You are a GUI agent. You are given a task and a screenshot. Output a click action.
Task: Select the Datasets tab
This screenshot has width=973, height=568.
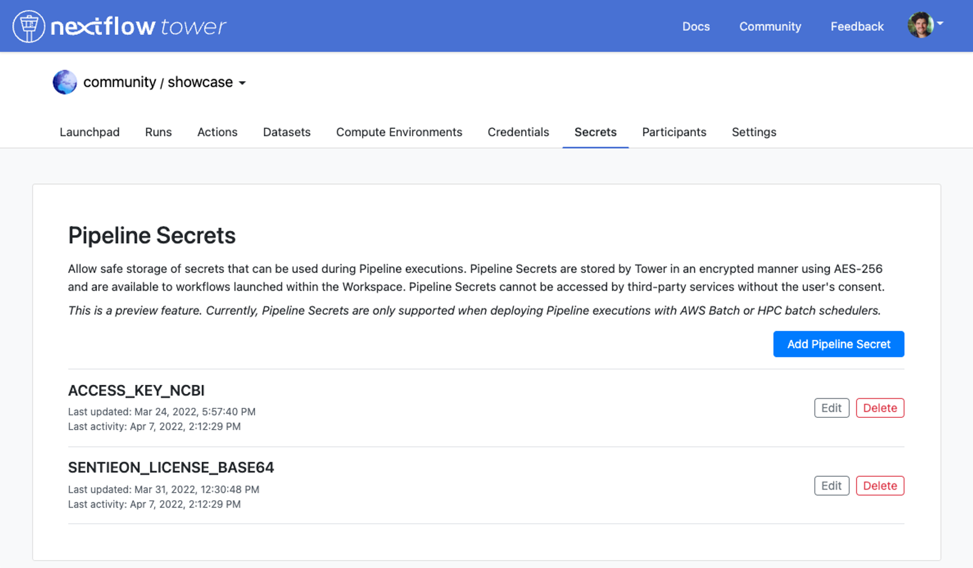[287, 132]
